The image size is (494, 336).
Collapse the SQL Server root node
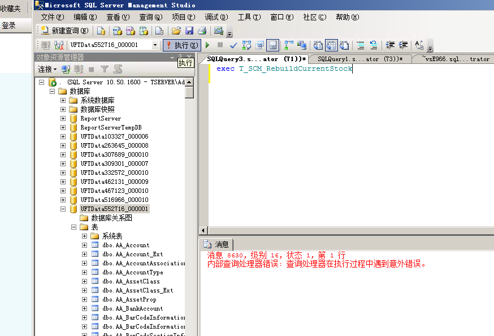point(41,82)
